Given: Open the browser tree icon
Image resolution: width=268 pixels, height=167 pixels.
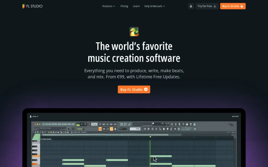Looking at the screenshot, I should [160, 129].
